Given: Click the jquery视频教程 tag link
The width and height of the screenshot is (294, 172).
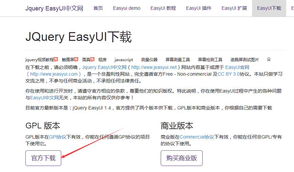Looking at the screenshot, I should point(40,60).
